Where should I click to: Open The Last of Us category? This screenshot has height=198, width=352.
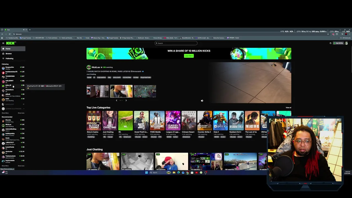point(252,120)
